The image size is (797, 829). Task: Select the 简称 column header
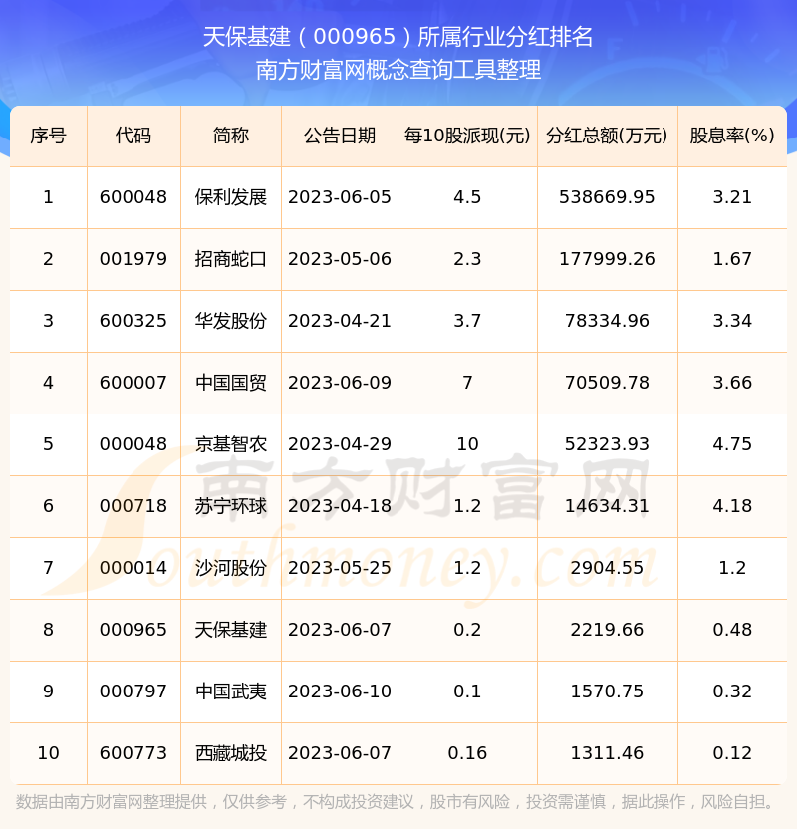tap(231, 136)
